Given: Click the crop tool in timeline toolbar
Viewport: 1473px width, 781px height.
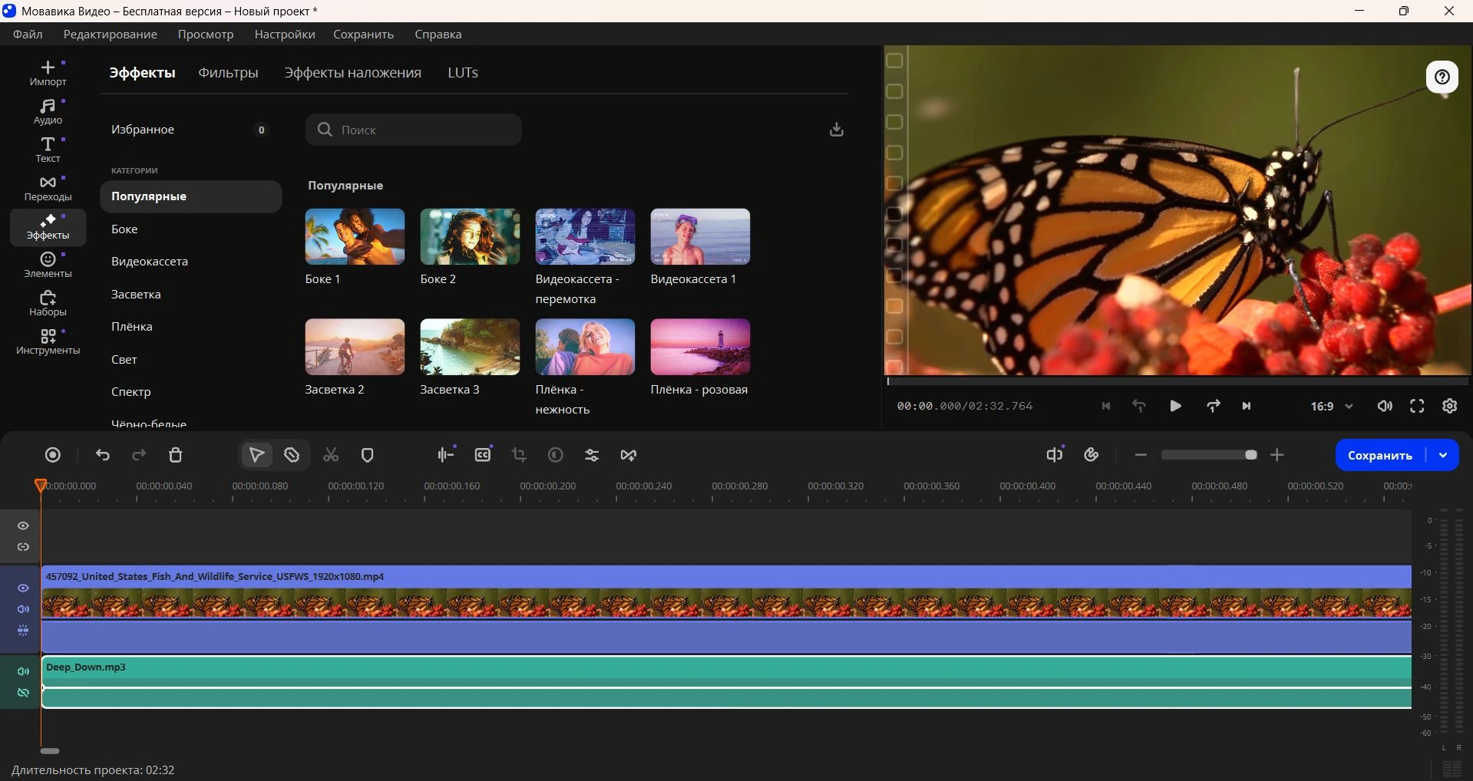Looking at the screenshot, I should coord(519,455).
